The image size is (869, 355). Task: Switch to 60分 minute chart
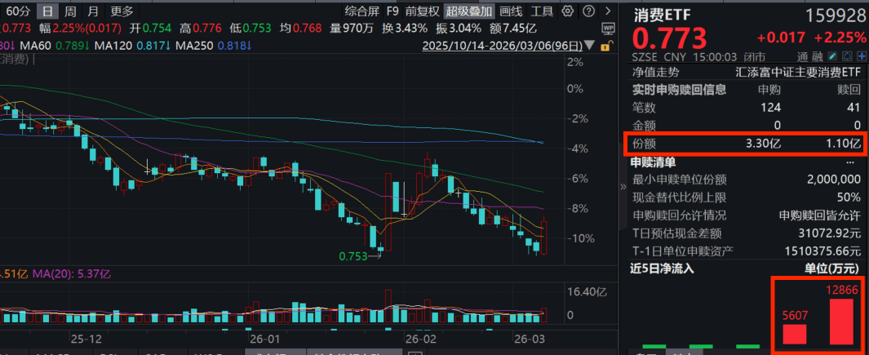(19, 11)
